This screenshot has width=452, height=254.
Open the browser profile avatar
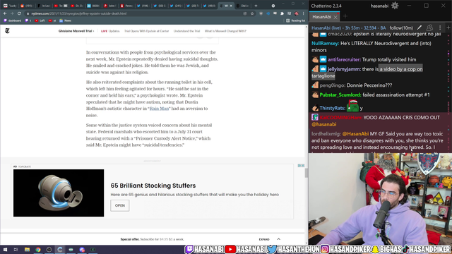pos(297,13)
